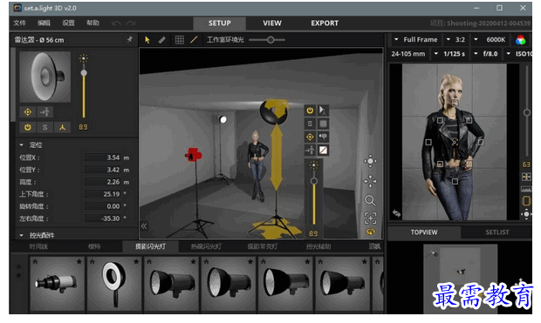
Task: Click light power slider in left panel
Action: (x=84, y=91)
